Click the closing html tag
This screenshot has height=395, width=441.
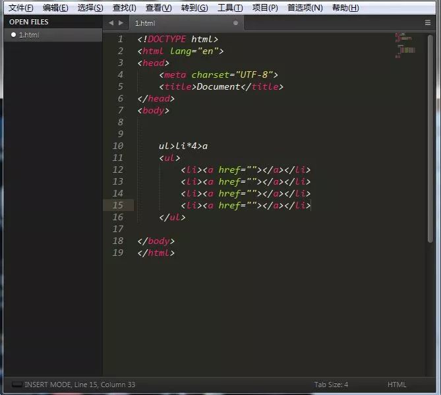[x=156, y=253]
